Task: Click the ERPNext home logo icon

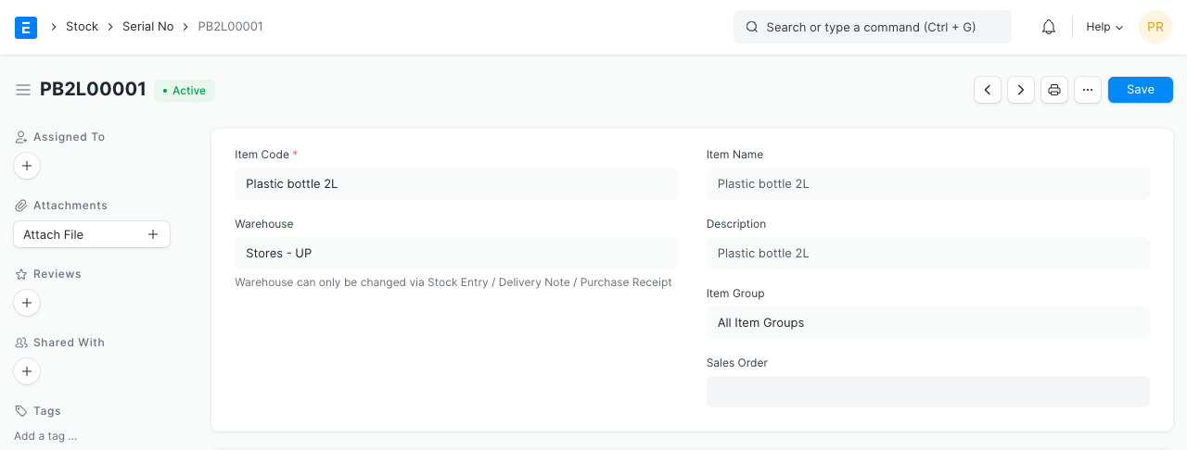Action: tap(26, 27)
